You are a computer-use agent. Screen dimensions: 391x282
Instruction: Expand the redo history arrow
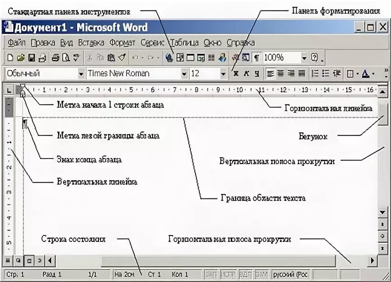coord(158,58)
